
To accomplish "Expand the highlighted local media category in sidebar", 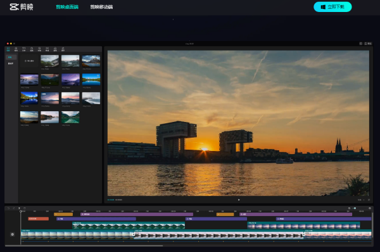I will coord(11,57).
